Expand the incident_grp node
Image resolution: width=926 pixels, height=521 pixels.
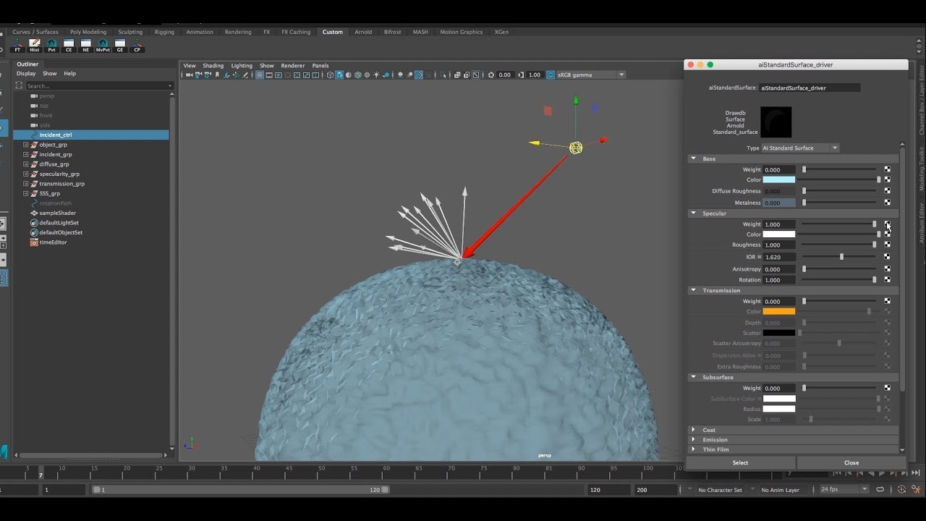click(25, 154)
